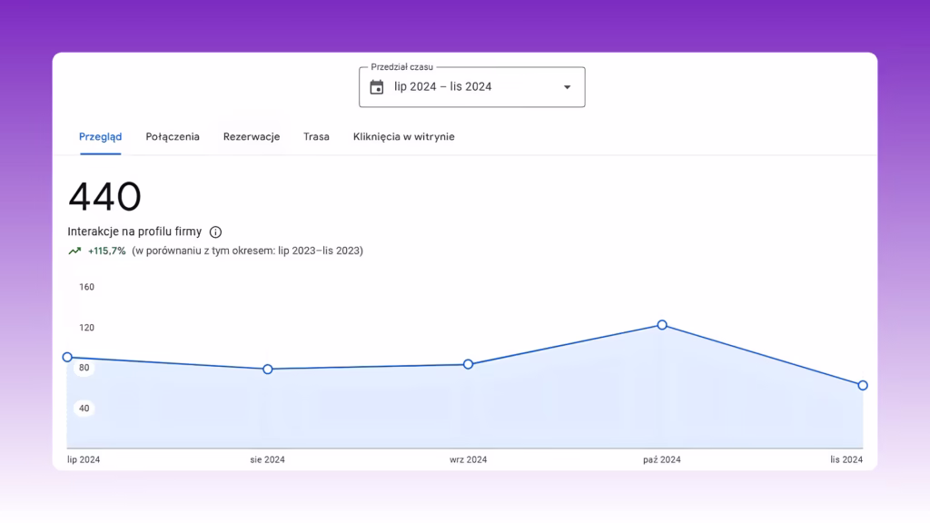Click the paź 2024 peak data point
Image resolution: width=930 pixels, height=523 pixels.
pyautogui.click(x=662, y=325)
